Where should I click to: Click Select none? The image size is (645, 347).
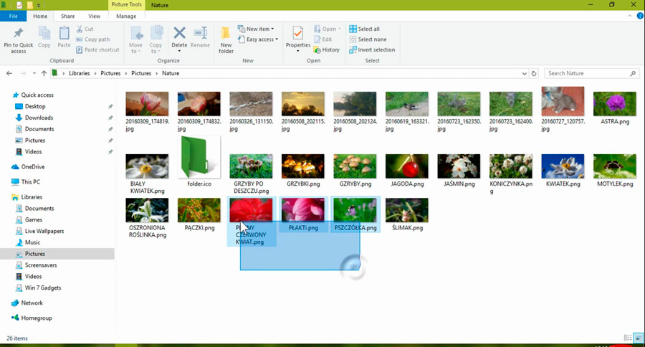pos(368,39)
